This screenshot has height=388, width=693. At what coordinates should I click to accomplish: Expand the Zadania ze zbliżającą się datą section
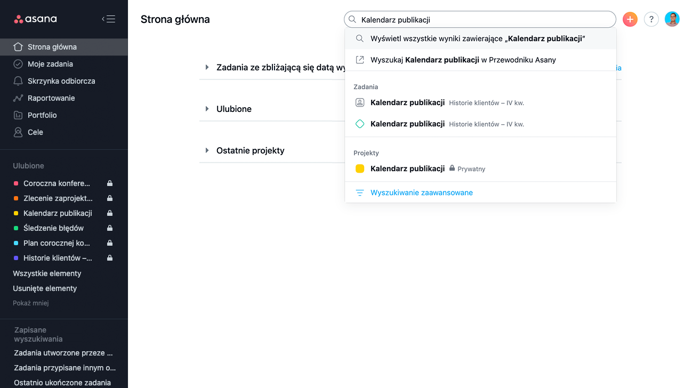coord(207,67)
